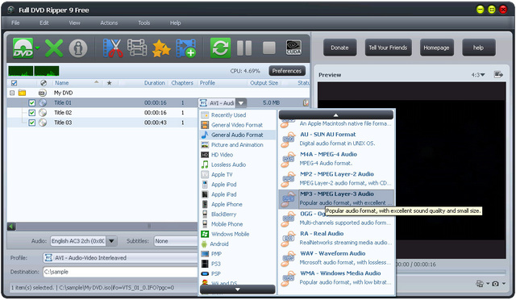
Task: Sort by the Name column header
Action: [61, 83]
